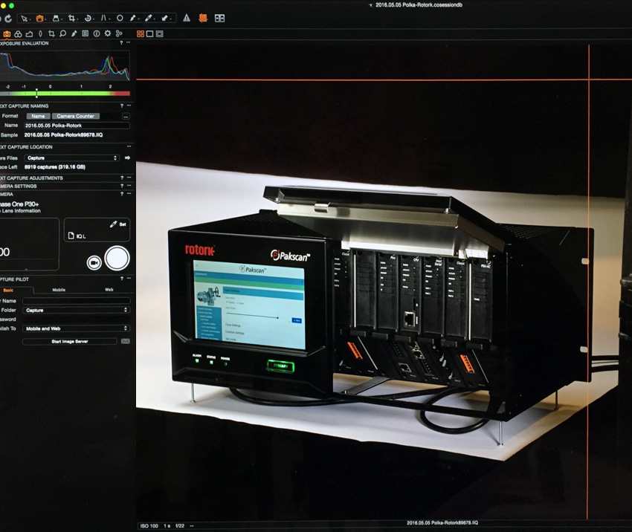Open the Local Adjustments brush tab
This screenshot has height=532, width=632.
74,34
